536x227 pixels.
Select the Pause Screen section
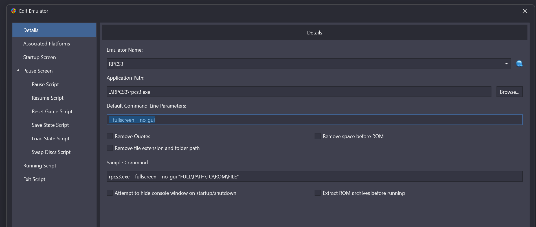point(38,71)
